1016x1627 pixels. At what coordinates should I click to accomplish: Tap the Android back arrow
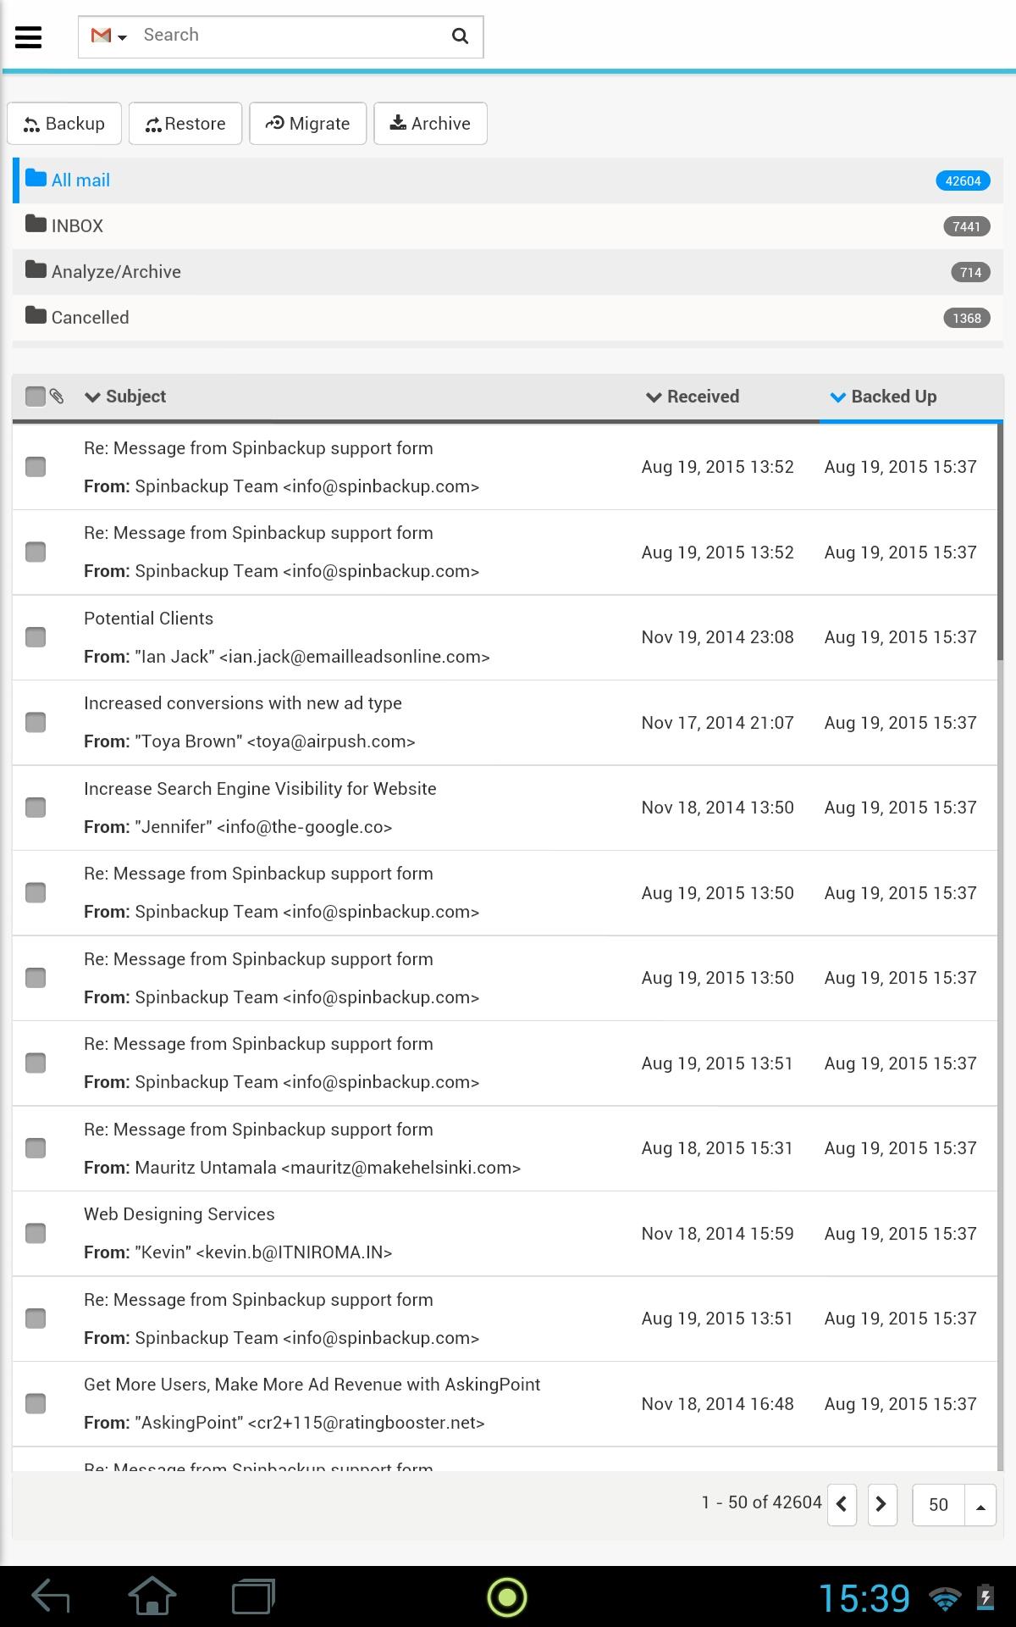(51, 1597)
